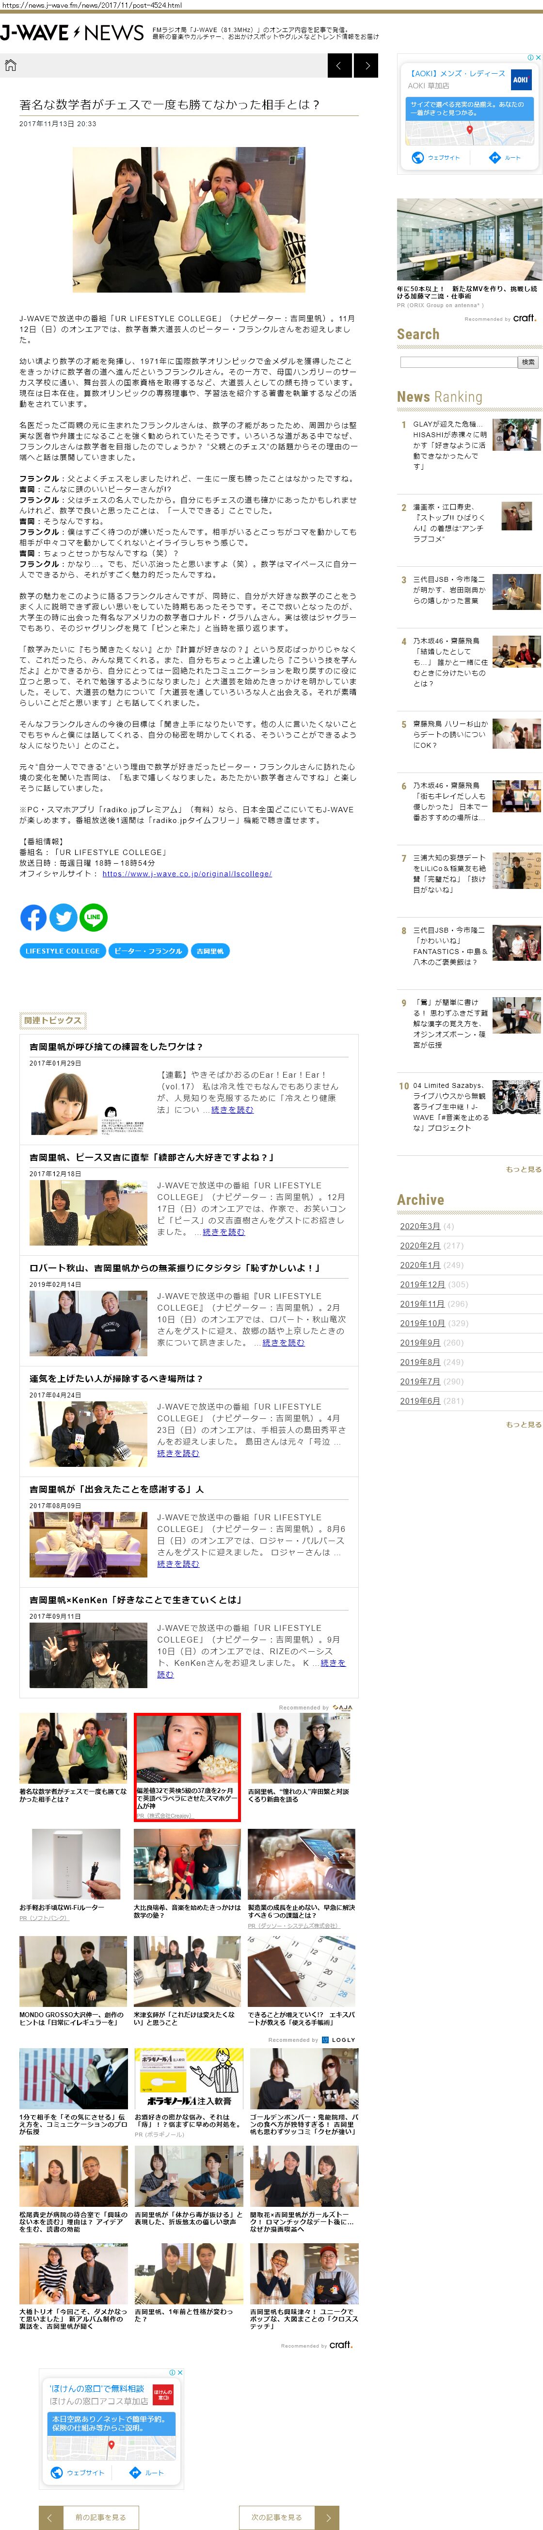Go to previous article with top left arrow
543x2530 pixels.
(x=339, y=66)
